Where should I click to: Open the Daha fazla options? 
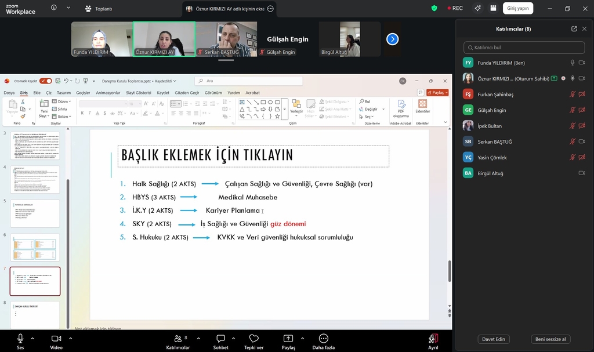point(323,339)
